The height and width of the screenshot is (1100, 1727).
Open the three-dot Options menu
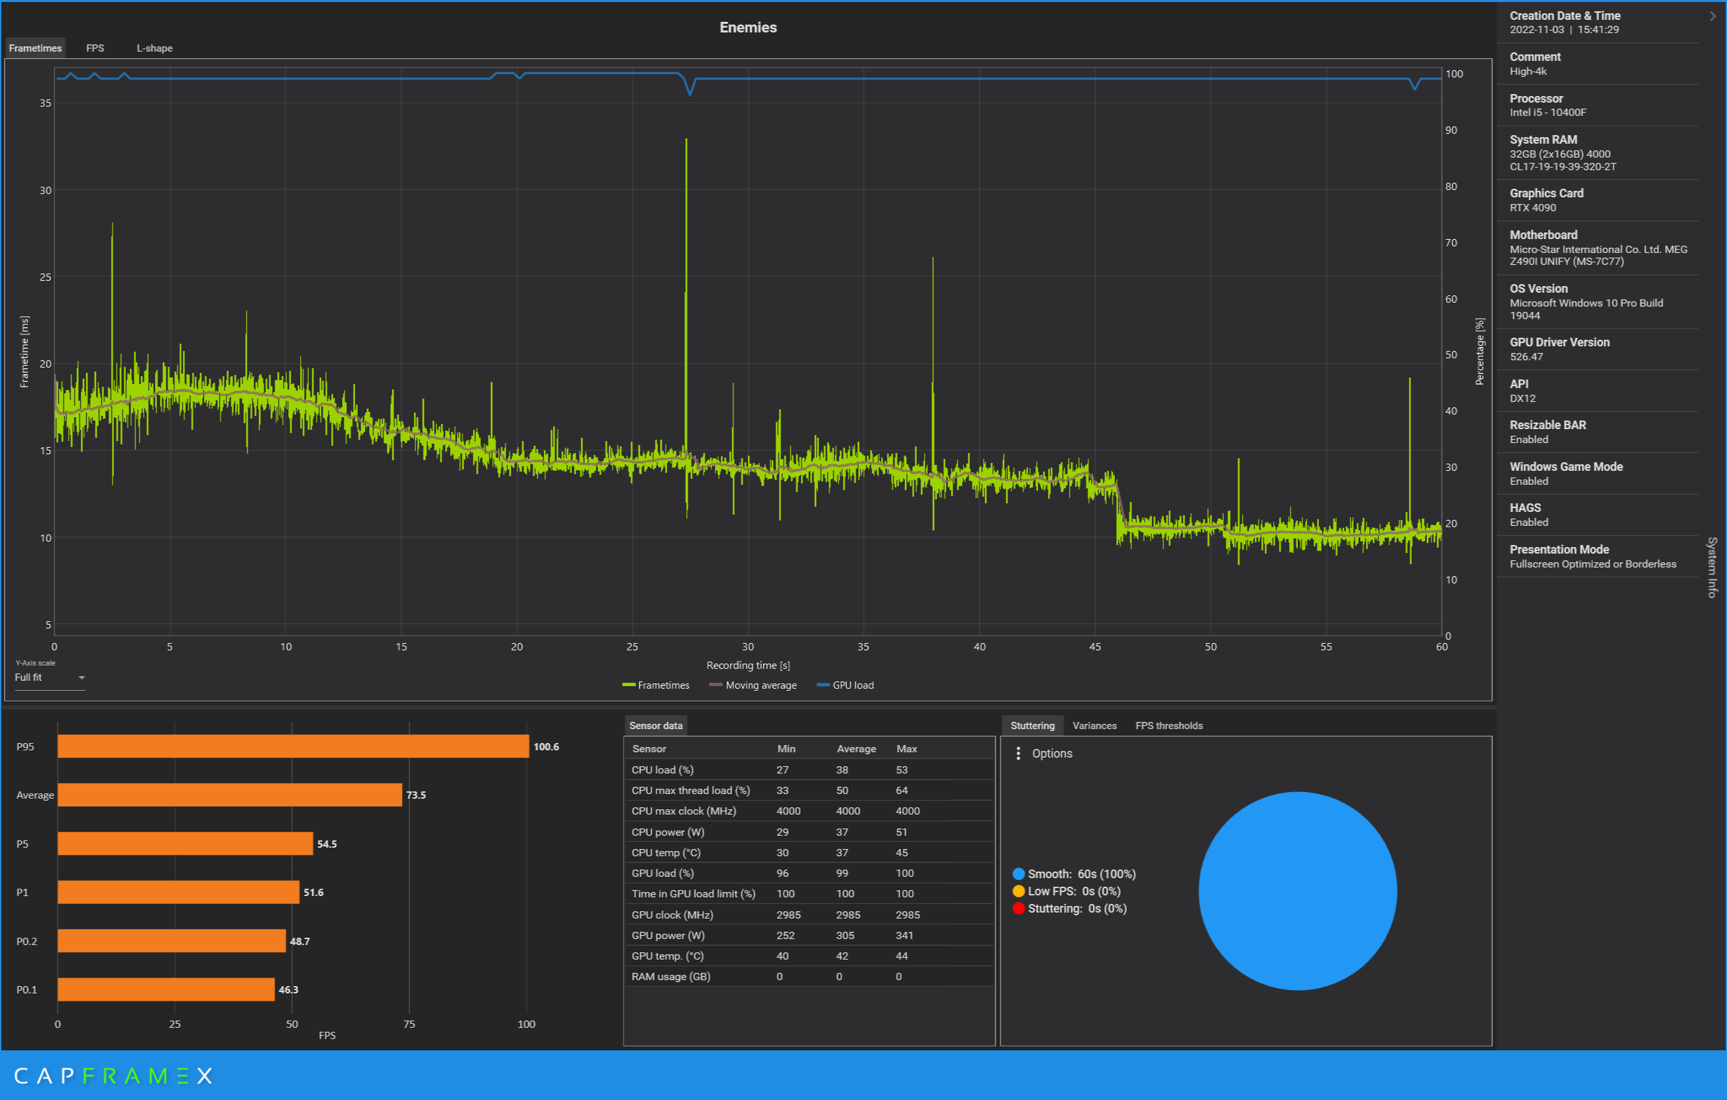click(x=1018, y=754)
